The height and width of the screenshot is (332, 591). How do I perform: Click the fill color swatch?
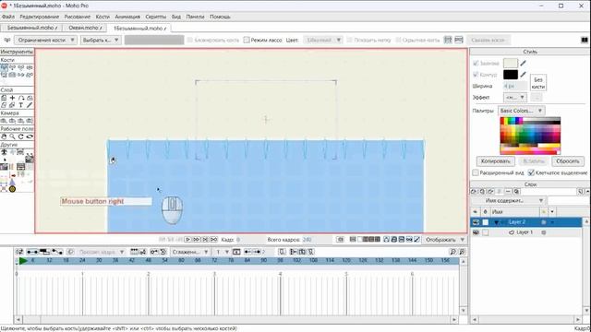coord(511,64)
